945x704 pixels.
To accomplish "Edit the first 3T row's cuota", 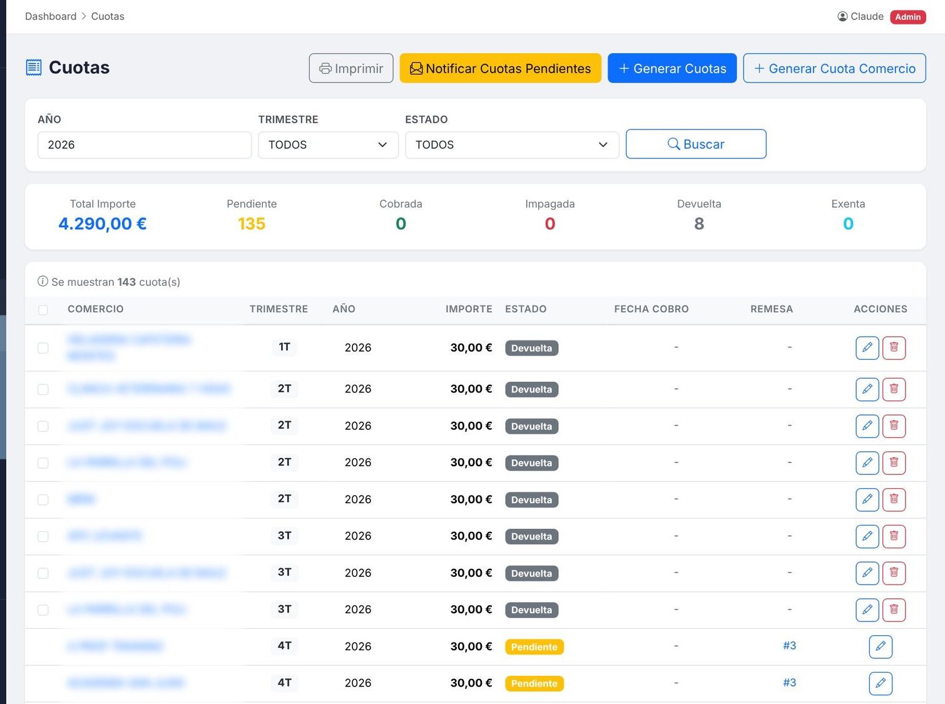I will pyautogui.click(x=867, y=536).
